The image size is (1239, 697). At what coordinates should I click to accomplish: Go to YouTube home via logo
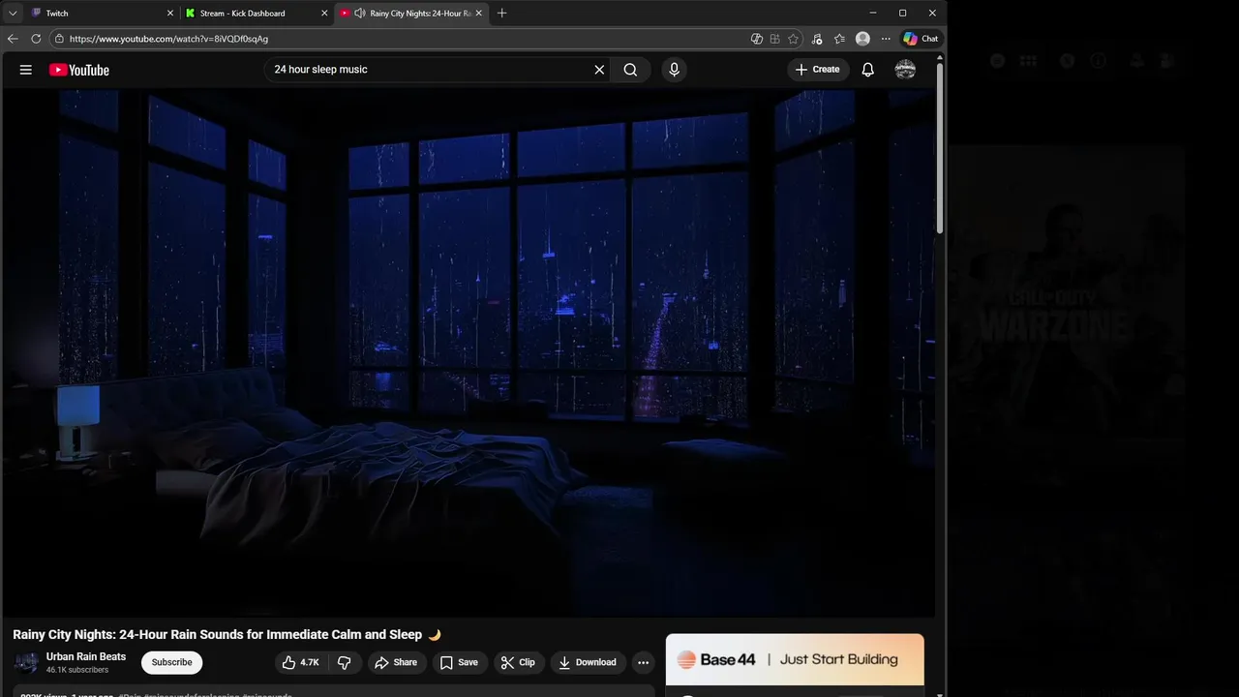tap(79, 70)
